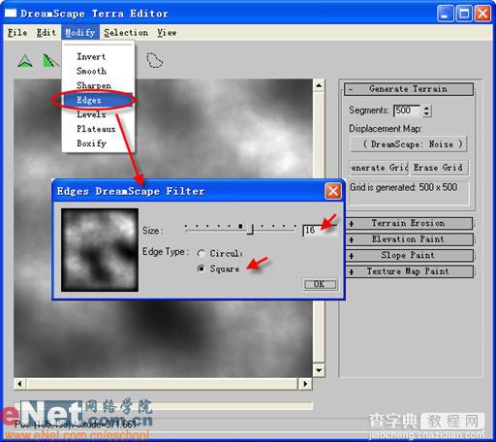Select the green peak raise terrain tool
The height and width of the screenshot is (442, 496).
coord(25,61)
